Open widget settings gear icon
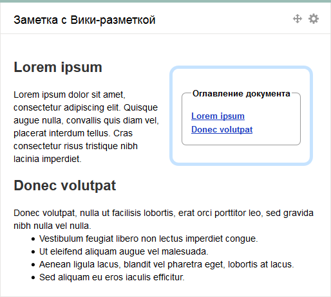331x297 pixels. tap(314, 19)
